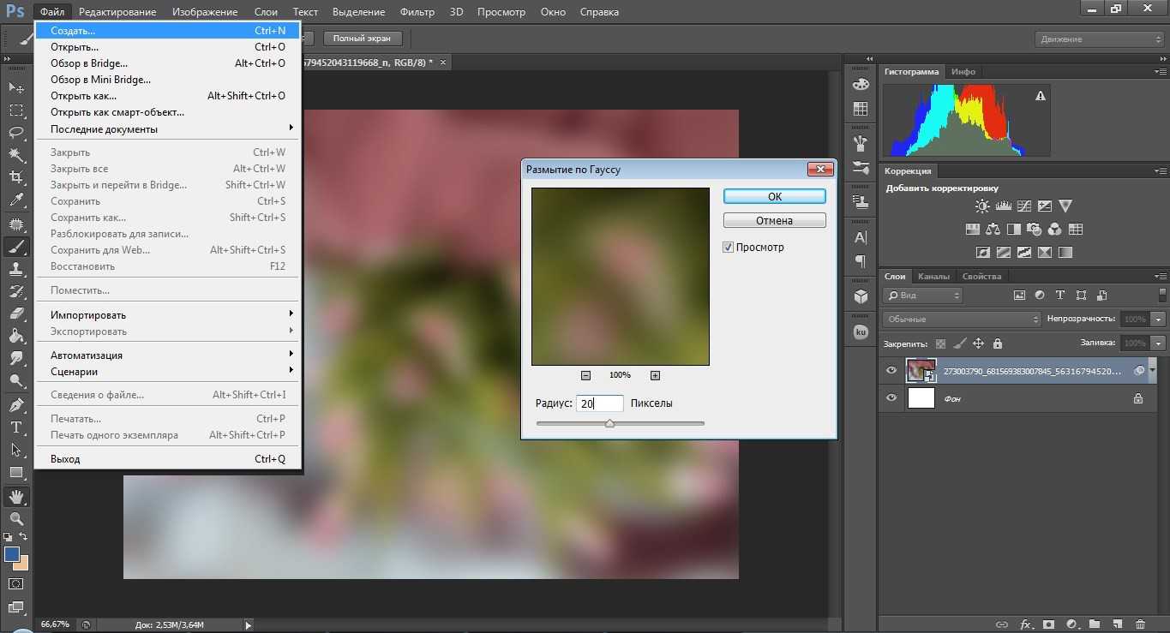The height and width of the screenshot is (633, 1170).
Task: Pick the Eyedropper tool
Action: tap(16, 200)
